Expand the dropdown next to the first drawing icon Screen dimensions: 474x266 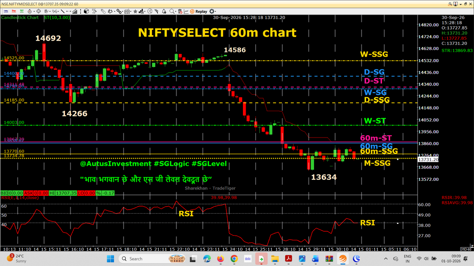tap(34, 12)
